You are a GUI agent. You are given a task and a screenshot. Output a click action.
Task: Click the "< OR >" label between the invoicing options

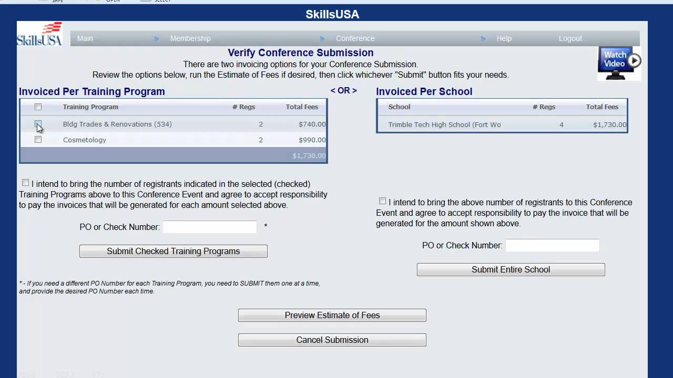click(344, 91)
